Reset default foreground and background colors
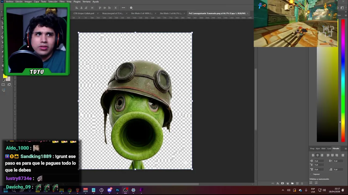The height and width of the screenshot is (195, 348). pyautogui.click(x=4, y=80)
